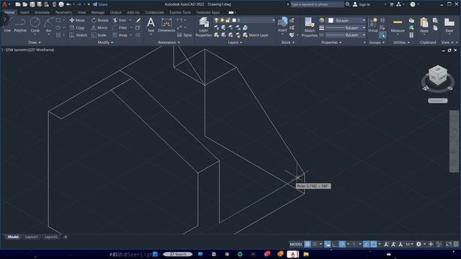The image size is (461, 259).
Task: Expand the Modify panel
Action: point(105,42)
